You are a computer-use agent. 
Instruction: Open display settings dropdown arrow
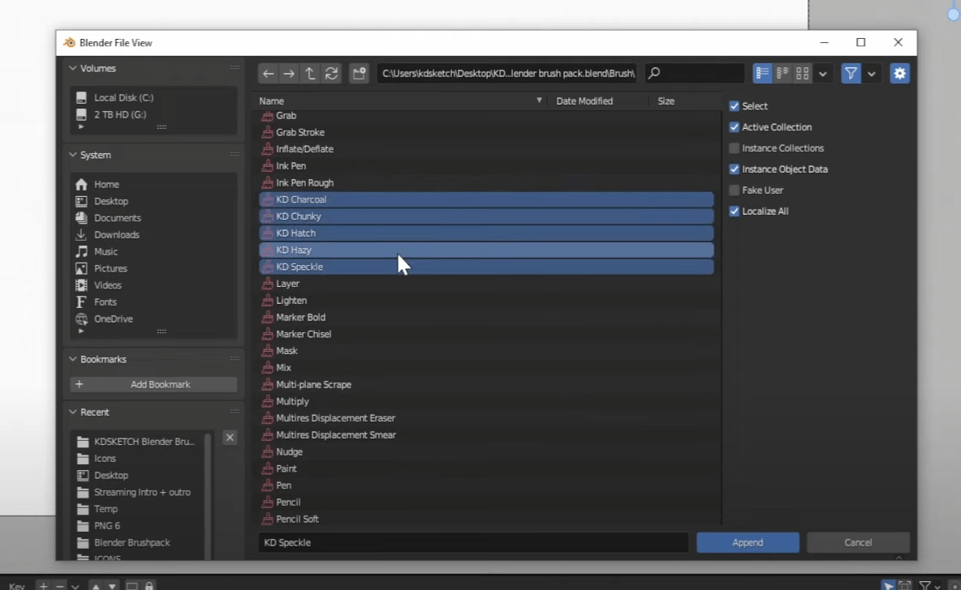tap(822, 74)
